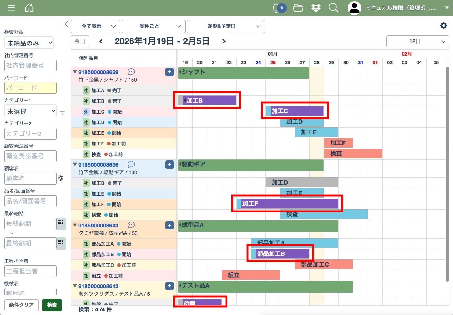Click the purple 加工F Gantt bar
453x315 pixels.
(289, 203)
